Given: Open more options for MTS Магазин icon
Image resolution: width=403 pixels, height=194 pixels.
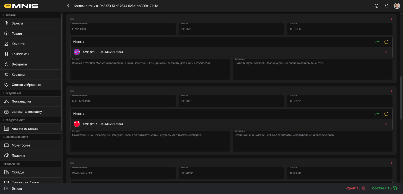Looking at the screenshot, I should point(386,114).
